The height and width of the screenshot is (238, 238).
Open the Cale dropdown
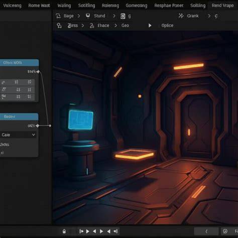pos(18,135)
